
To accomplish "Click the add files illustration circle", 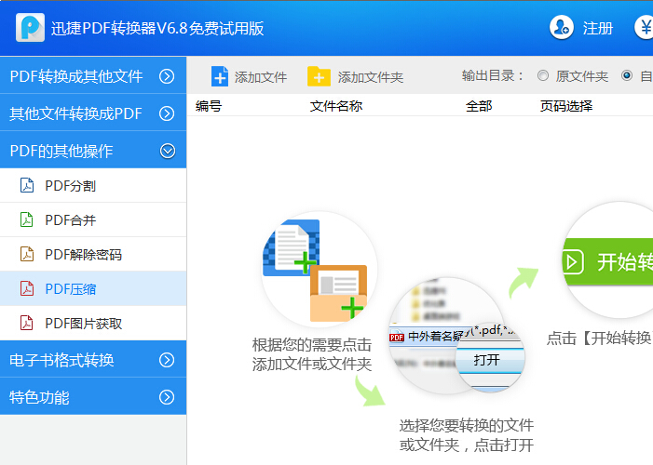I will (x=320, y=270).
